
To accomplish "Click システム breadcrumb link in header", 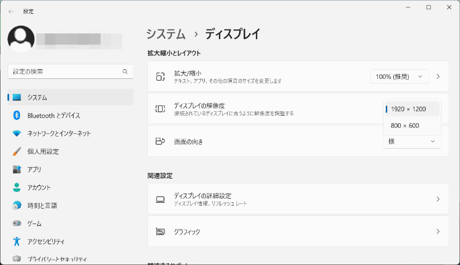I will coord(166,34).
